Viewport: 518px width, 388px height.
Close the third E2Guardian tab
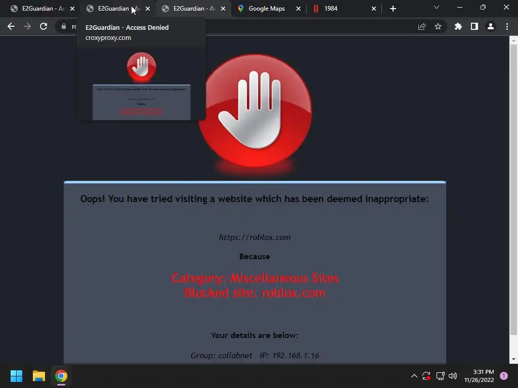(x=223, y=9)
